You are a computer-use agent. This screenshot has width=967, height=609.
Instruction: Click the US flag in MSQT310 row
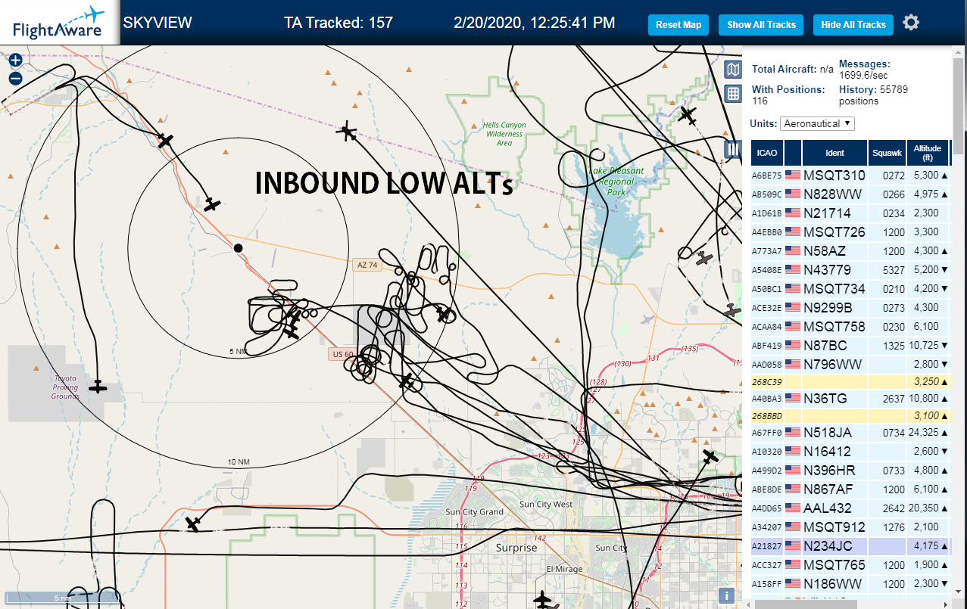point(793,176)
